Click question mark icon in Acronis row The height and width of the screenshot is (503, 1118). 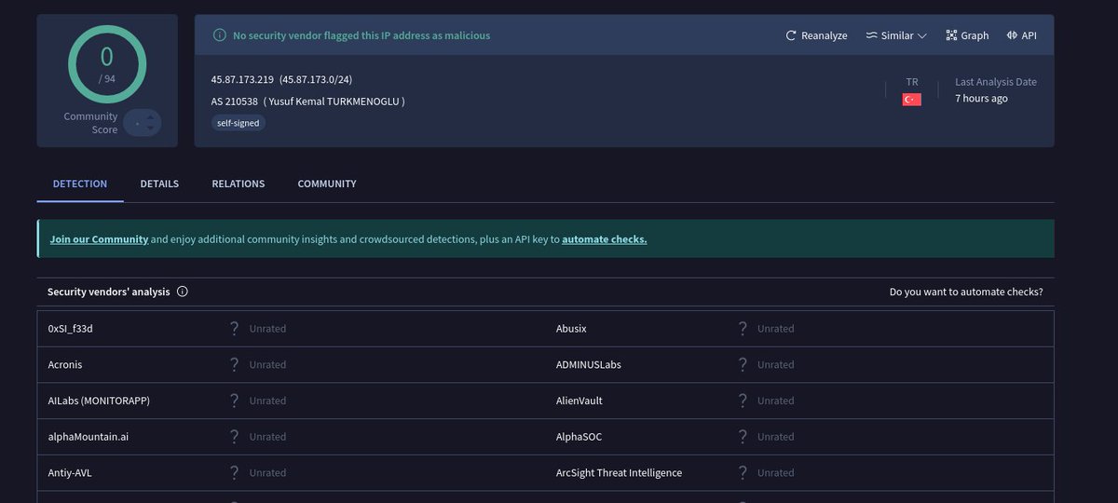coord(234,364)
